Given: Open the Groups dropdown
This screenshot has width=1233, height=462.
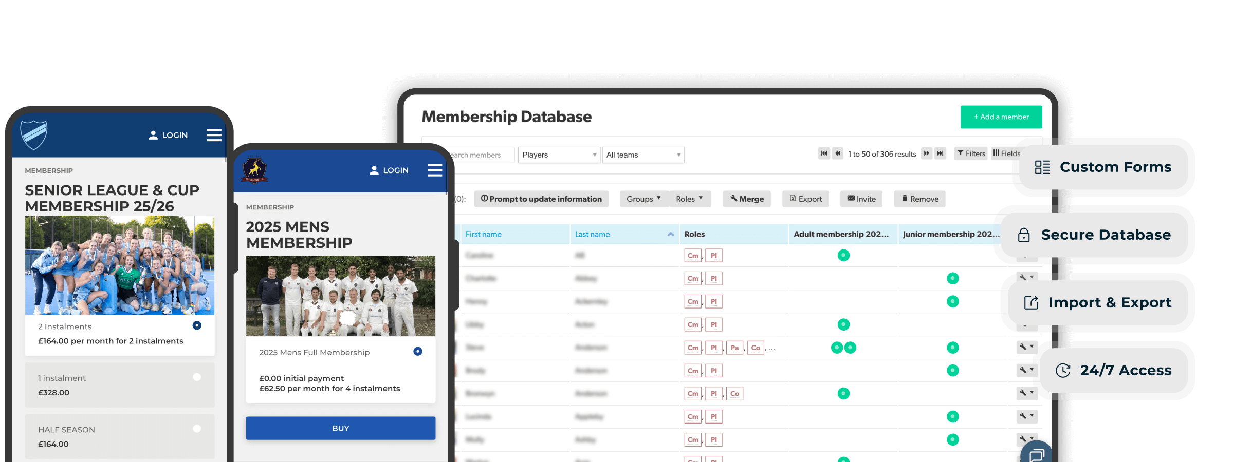Looking at the screenshot, I should pyautogui.click(x=643, y=199).
